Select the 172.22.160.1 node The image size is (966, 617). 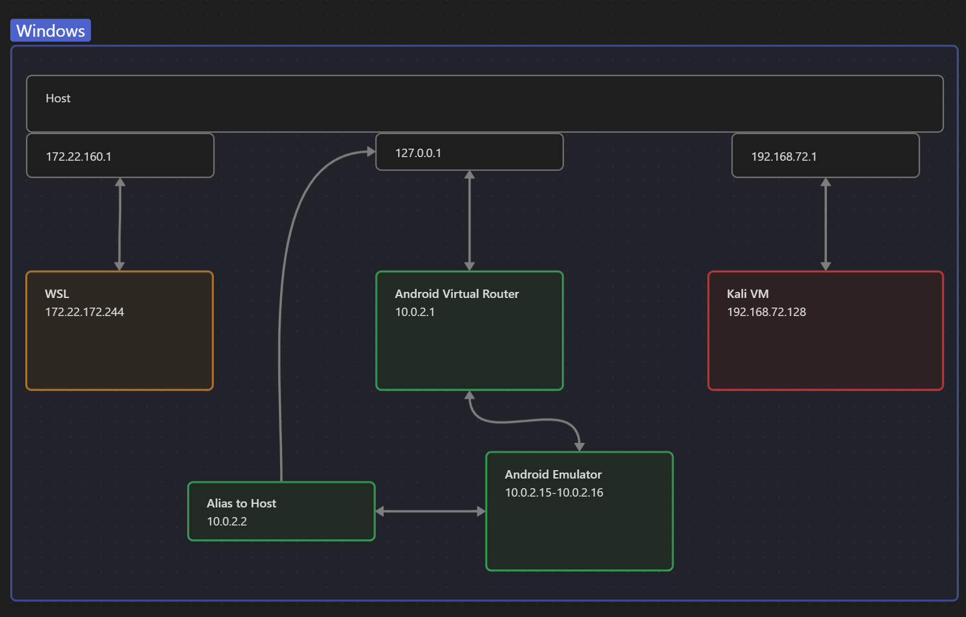120,156
